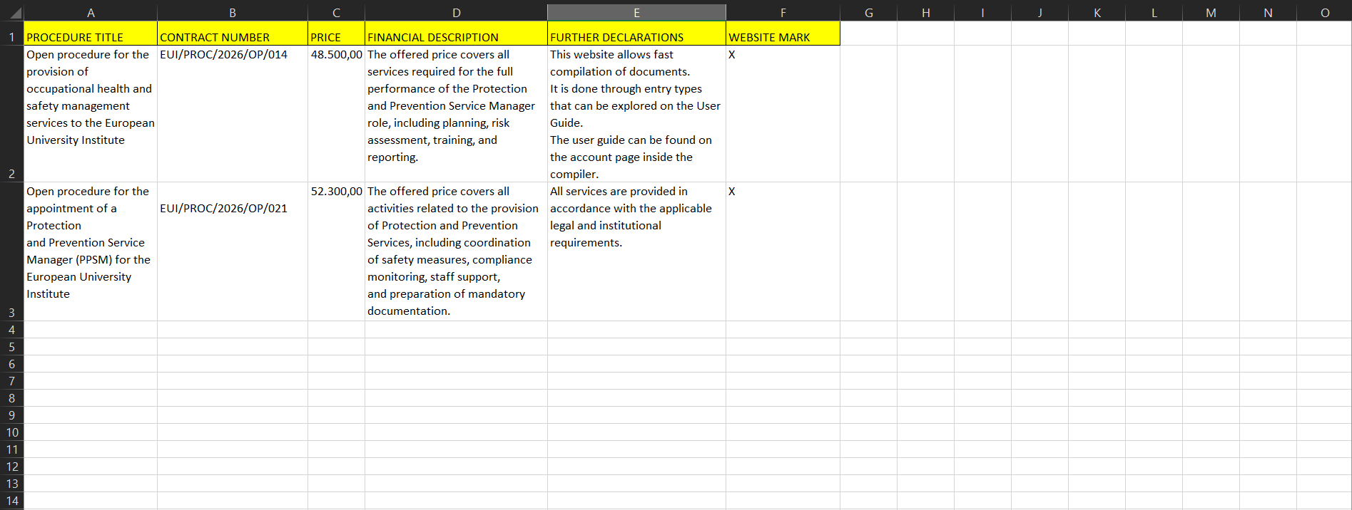Select cell containing price 48.500,00
Viewport: 1352px width, 510px height.
(x=336, y=55)
